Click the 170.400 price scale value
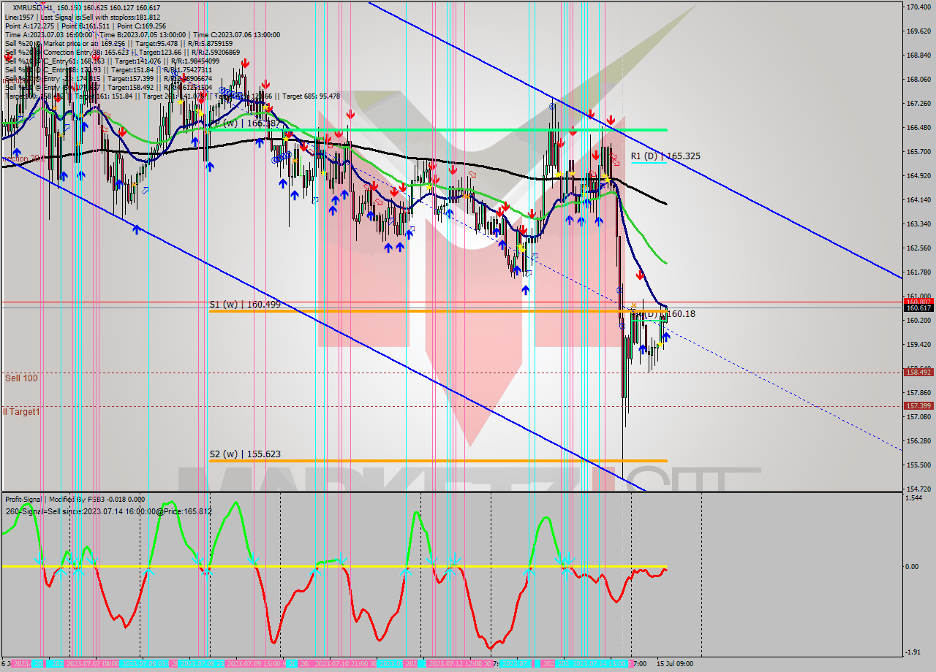 (918, 7)
